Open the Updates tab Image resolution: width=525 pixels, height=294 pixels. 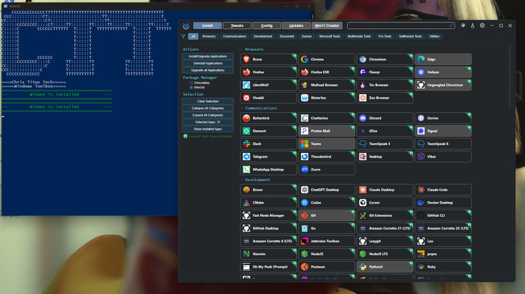[x=296, y=26]
